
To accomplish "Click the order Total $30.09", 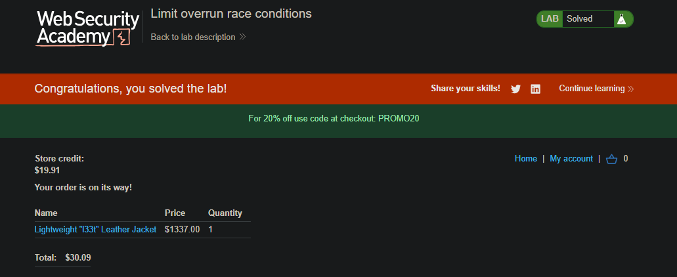I will tap(62, 258).
